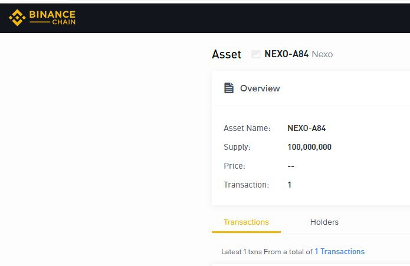Click the Binance Chain diamond logo icon

[x=17, y=18]
